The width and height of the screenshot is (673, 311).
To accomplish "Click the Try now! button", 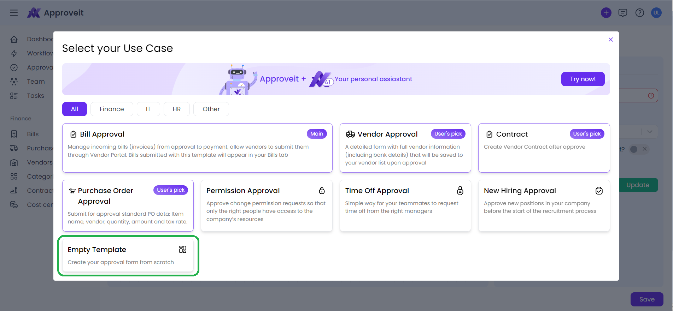I will (x=583, y=79).
